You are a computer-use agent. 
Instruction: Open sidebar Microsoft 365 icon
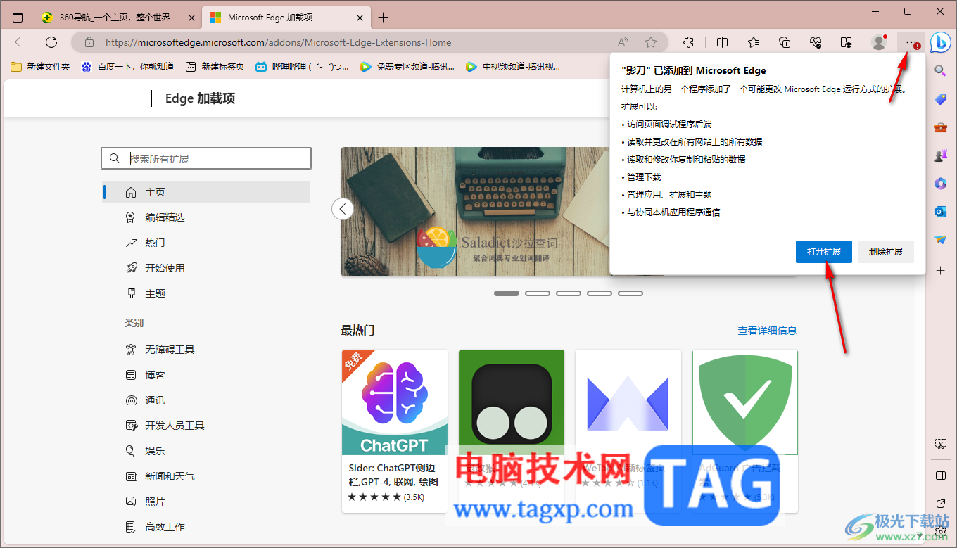(x=941, y=184)
